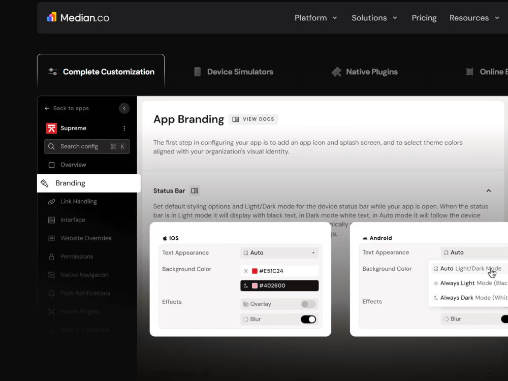Click the iOS light mode sun icon
This screenshot has height=381, width=508.
(x=246, y=271)
